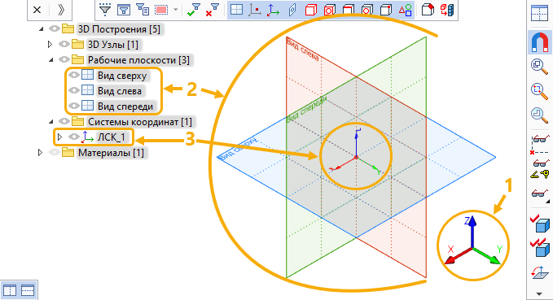Click the double chevron expand button

pos(61,10)
